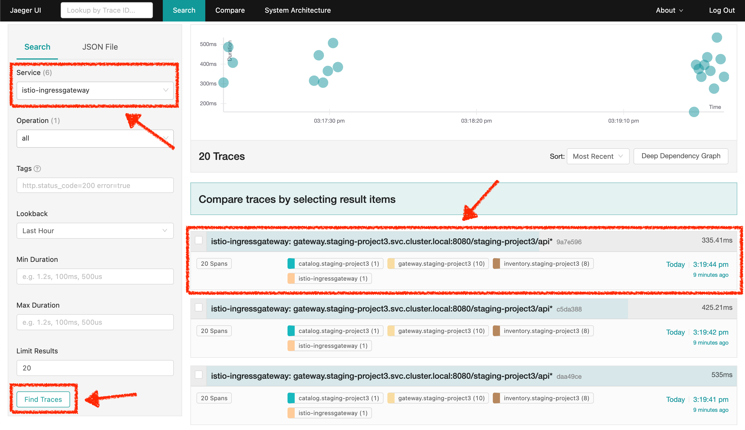Check the box for trace daa49ce

point(199,375)
